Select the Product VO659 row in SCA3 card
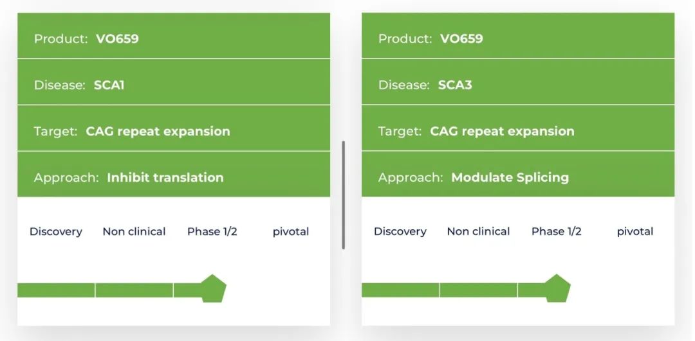 (518, 35)
